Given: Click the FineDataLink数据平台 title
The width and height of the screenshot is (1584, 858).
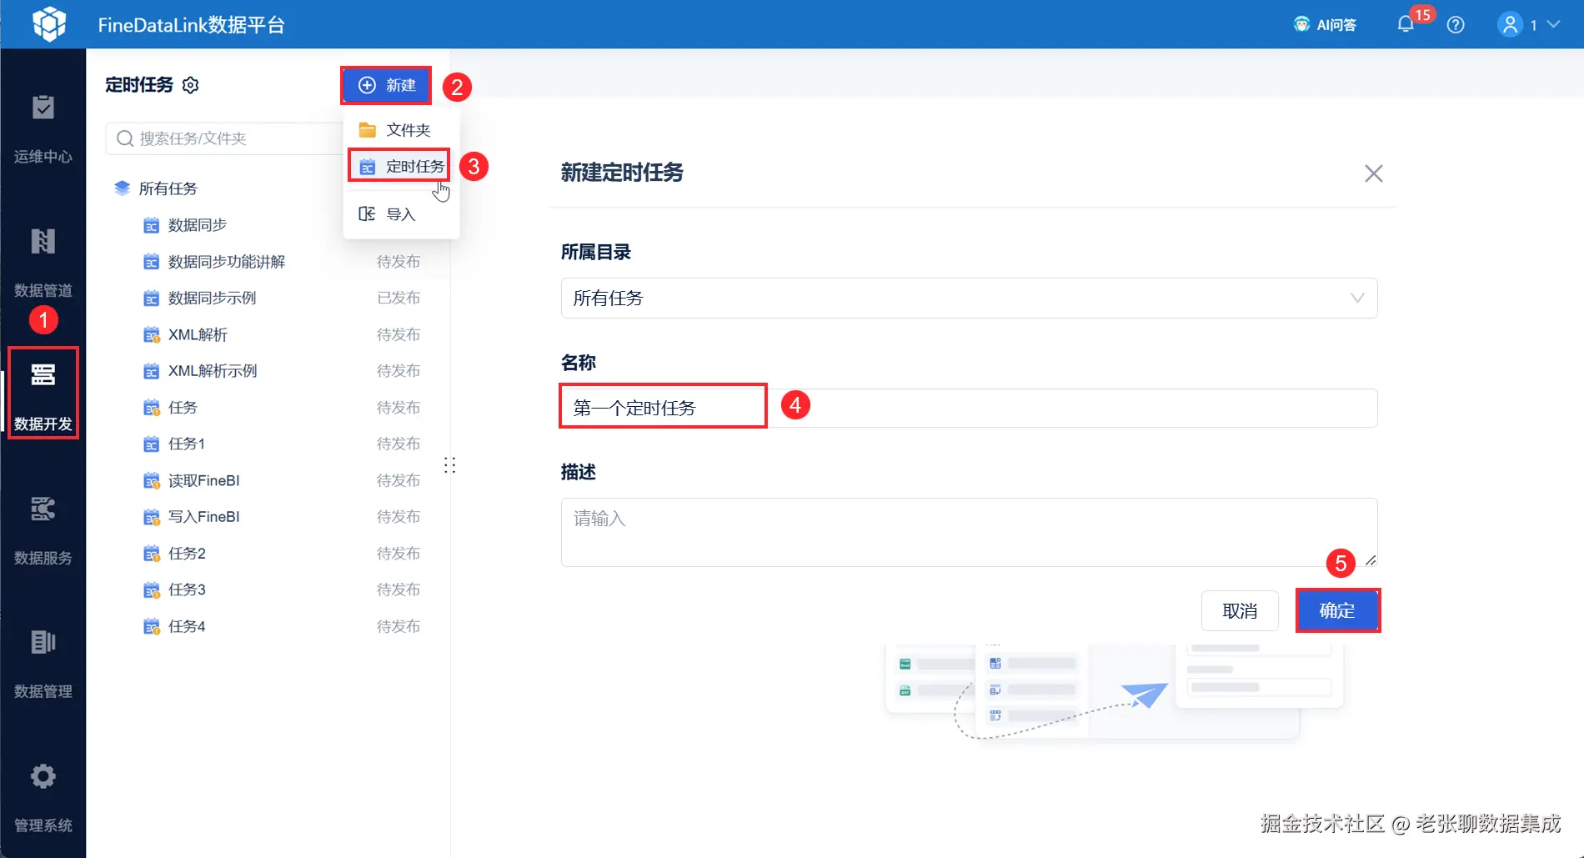Looking at the screenshot, I should pos(191,25).
